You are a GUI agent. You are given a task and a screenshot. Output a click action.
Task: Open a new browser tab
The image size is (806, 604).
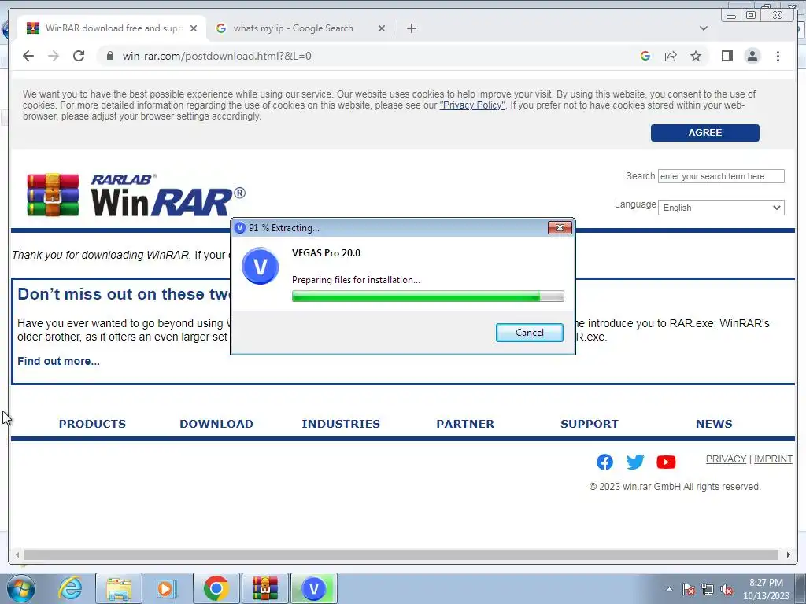(411, 28)
